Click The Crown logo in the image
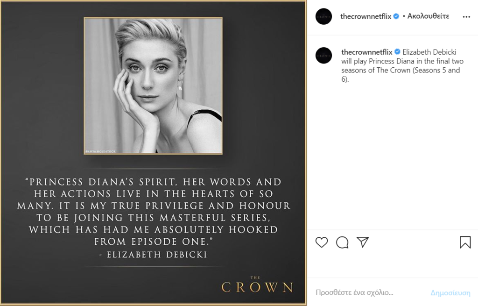Screen dimensions: 478x306 [257, 285]
